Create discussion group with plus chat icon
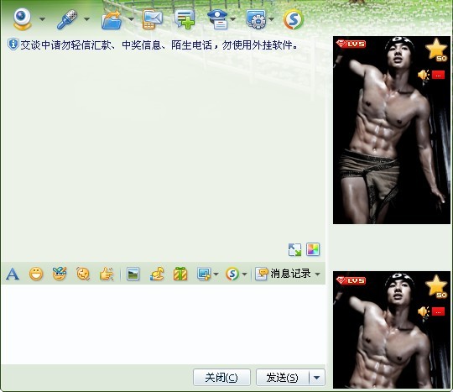The image size is (453, 392). (x=185, y=19)
